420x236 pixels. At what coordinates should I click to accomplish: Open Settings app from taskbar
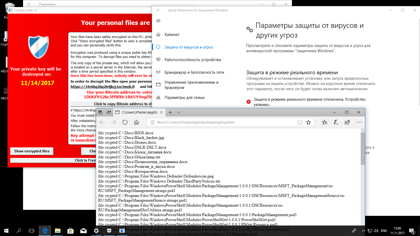(x=96, y=231)
